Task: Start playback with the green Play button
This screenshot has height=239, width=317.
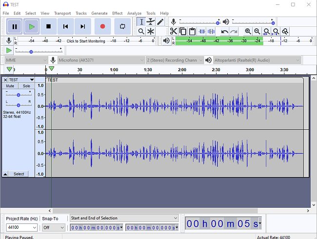Action: tap(31, 26)
